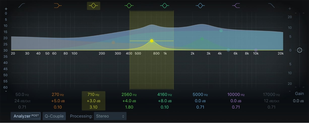Toggle the purple high-shelf band icon
The image size is (309, 123).
[x=236, y=5]
